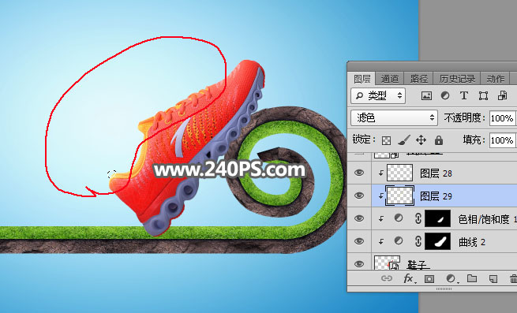Switch to the 动作 tab
The height and width of the screenshot is (313, 517).
[496, 79]
